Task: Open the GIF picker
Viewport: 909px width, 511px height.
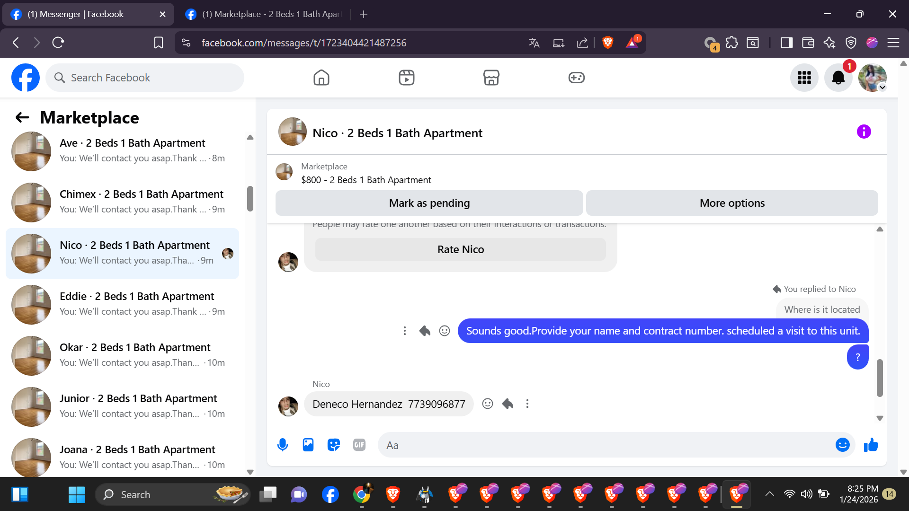Action: [x=359, y=445]
